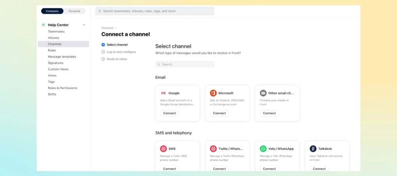Viewport: 397px width, 176px height.
Task: Click the Email section heading
Action: [x=160, y=77]
